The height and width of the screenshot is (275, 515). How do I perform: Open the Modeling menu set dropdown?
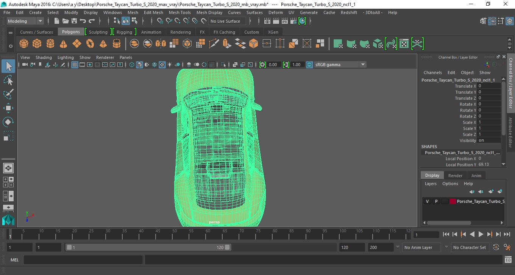[25, 21]
